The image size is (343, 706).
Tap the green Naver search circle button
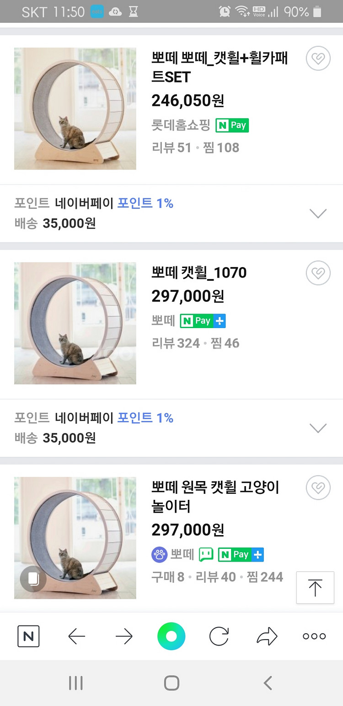point(171,636)
